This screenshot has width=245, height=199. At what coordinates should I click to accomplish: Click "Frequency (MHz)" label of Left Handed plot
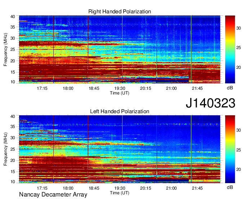[5, 149]
